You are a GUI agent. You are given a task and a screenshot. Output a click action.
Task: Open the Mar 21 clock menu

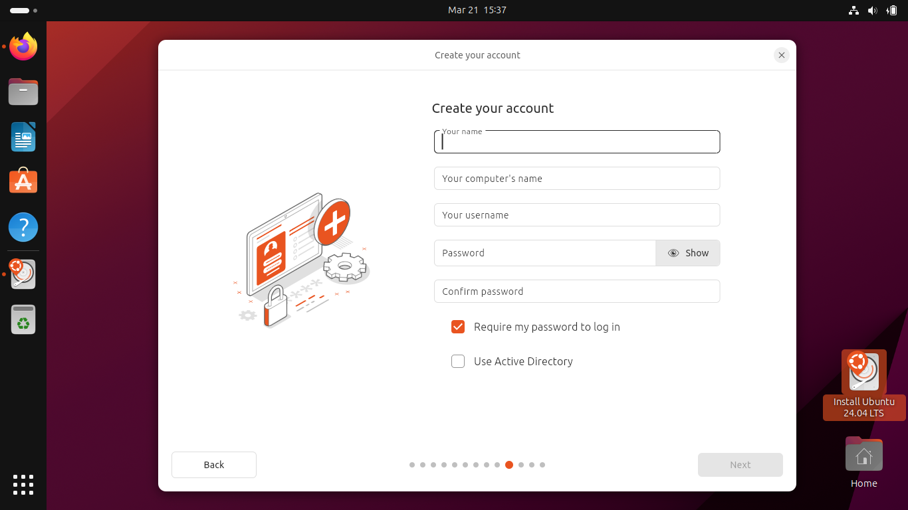(x=477, y=10)
